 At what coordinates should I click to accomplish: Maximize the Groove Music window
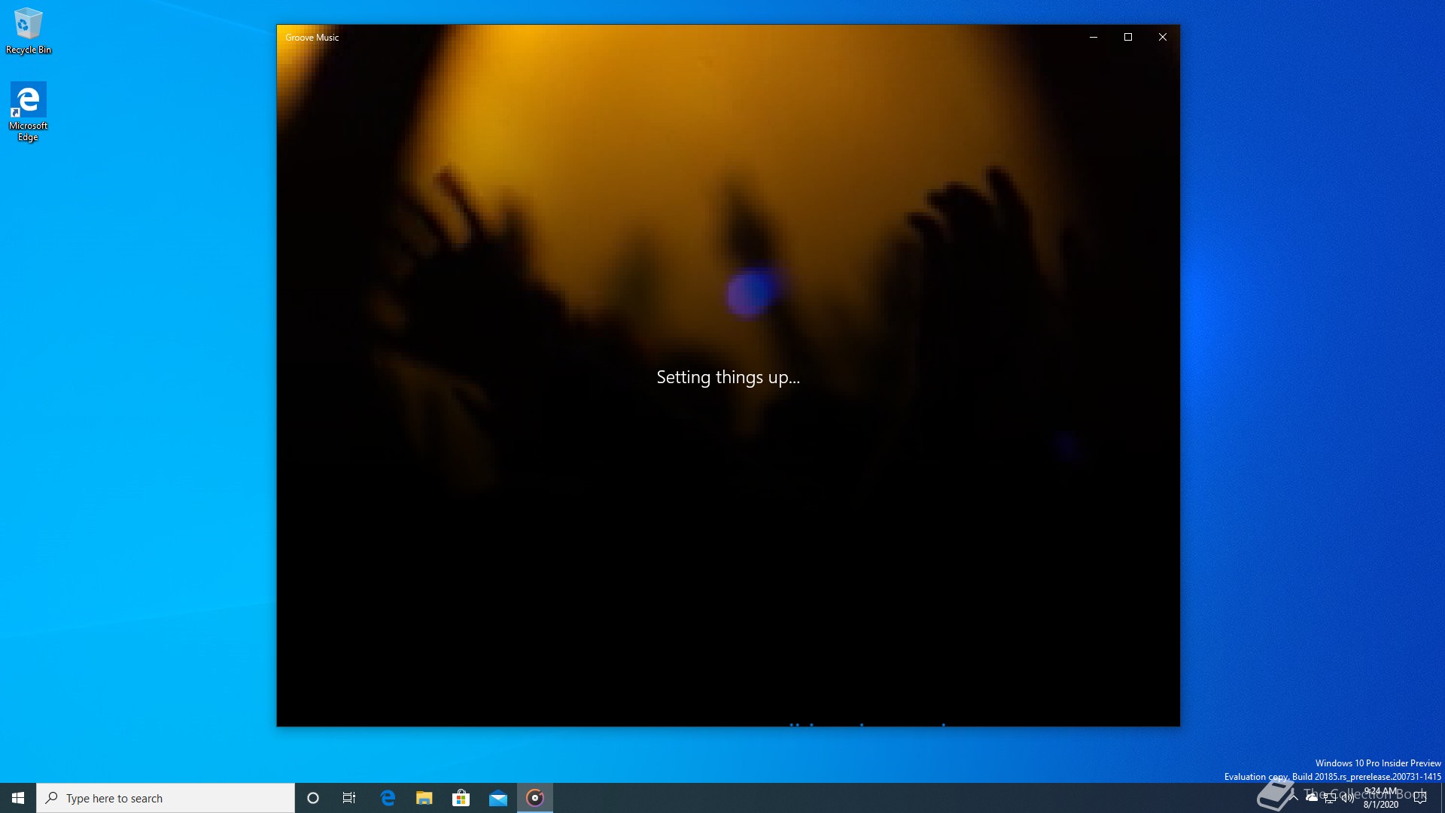[x=1127, y=37]
